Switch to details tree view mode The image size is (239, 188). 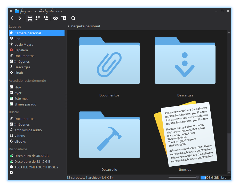click(x=46, y=18)
